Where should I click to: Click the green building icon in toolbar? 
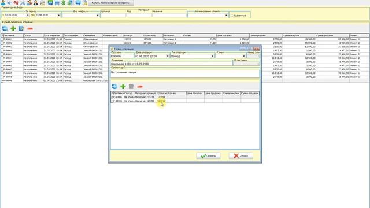(70, 3)
